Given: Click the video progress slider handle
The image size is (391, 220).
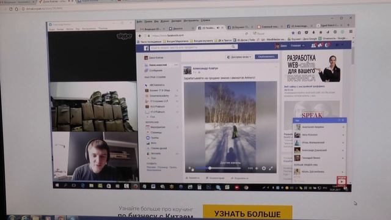Looking at the screenshot, I should click(210, 169).
